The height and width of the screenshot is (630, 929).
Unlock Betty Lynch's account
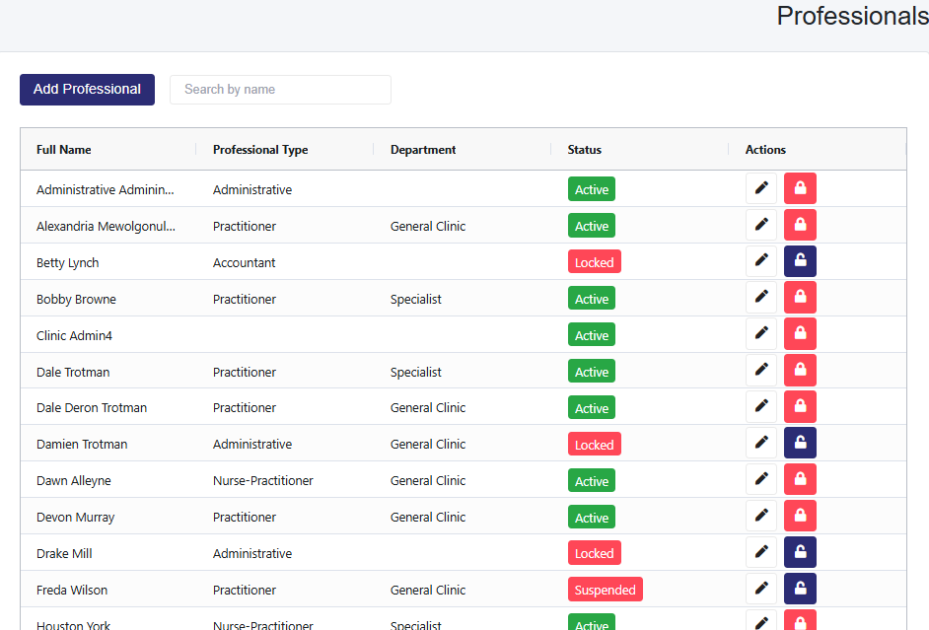tap(800, 261)
